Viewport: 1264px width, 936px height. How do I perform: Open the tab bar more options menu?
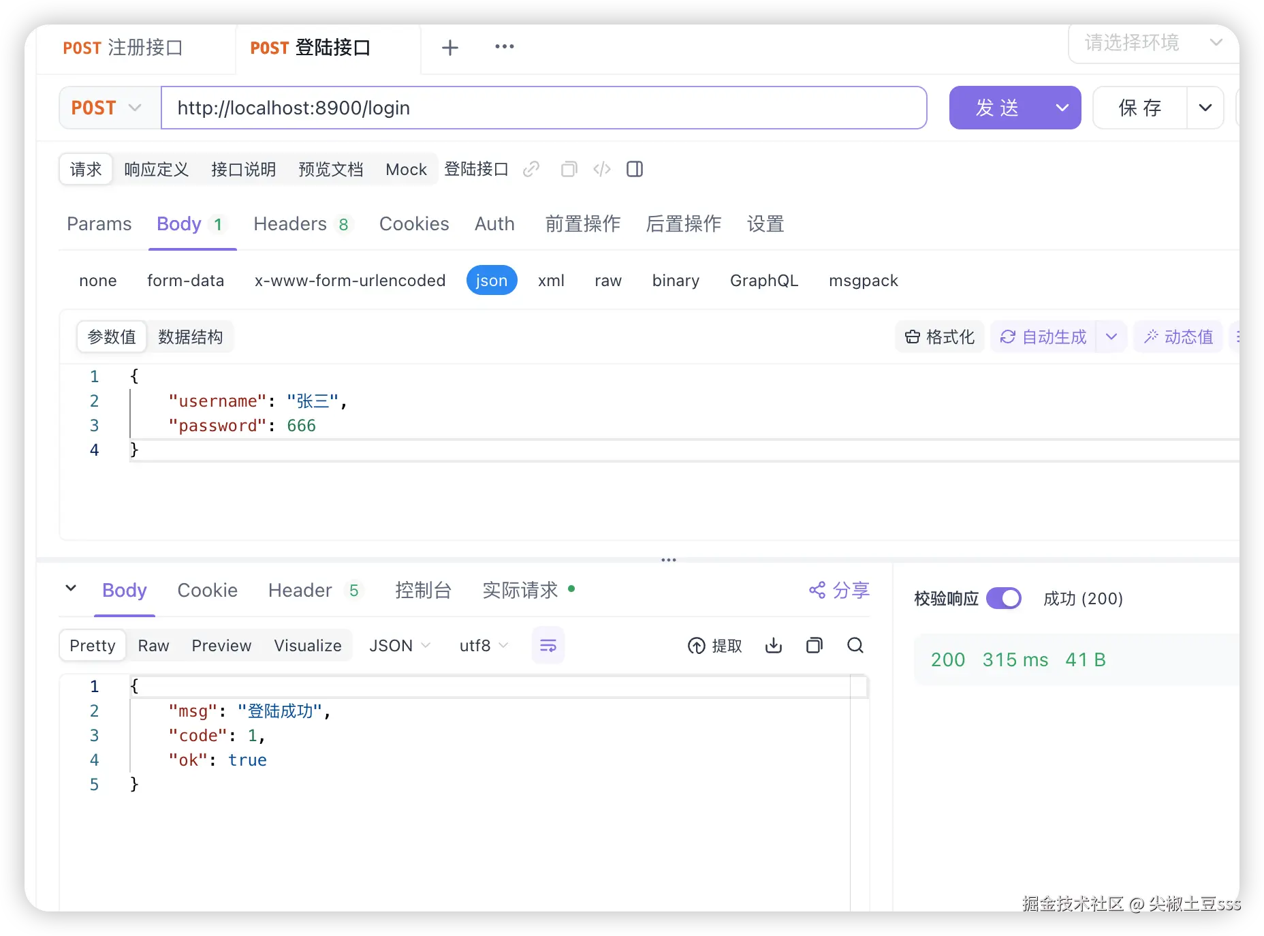coord(504,46)
